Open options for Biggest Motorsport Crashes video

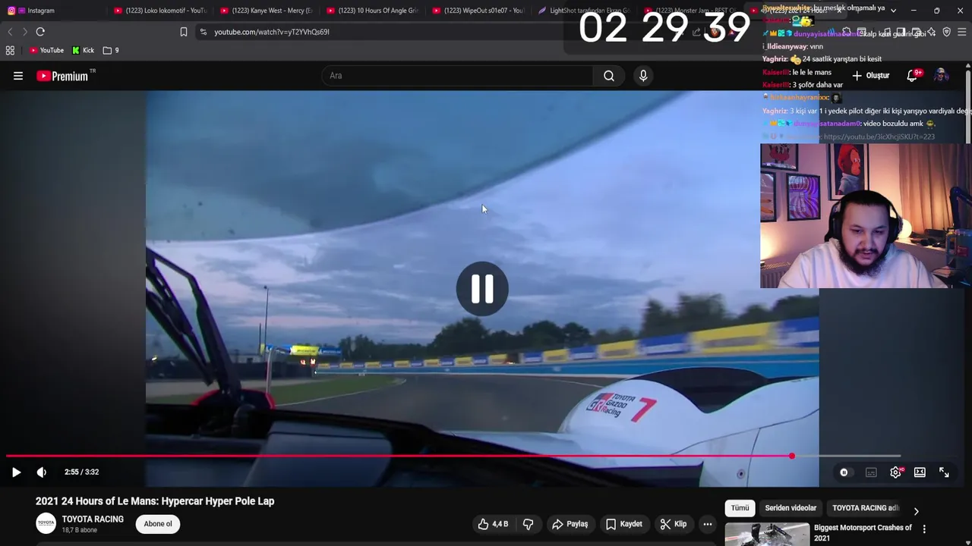point(924,529)
